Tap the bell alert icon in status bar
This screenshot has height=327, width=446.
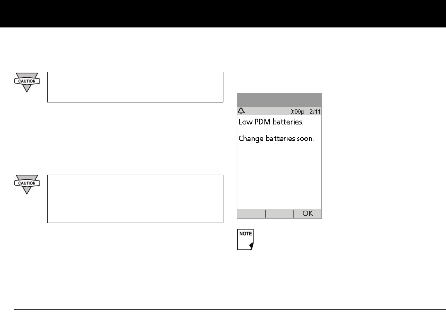tap(241, 111)
